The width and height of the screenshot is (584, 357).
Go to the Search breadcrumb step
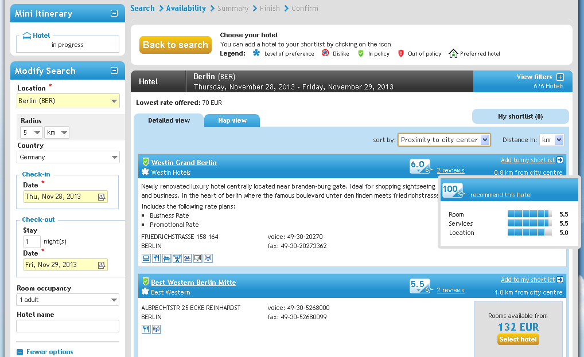(x=142, y=8)
